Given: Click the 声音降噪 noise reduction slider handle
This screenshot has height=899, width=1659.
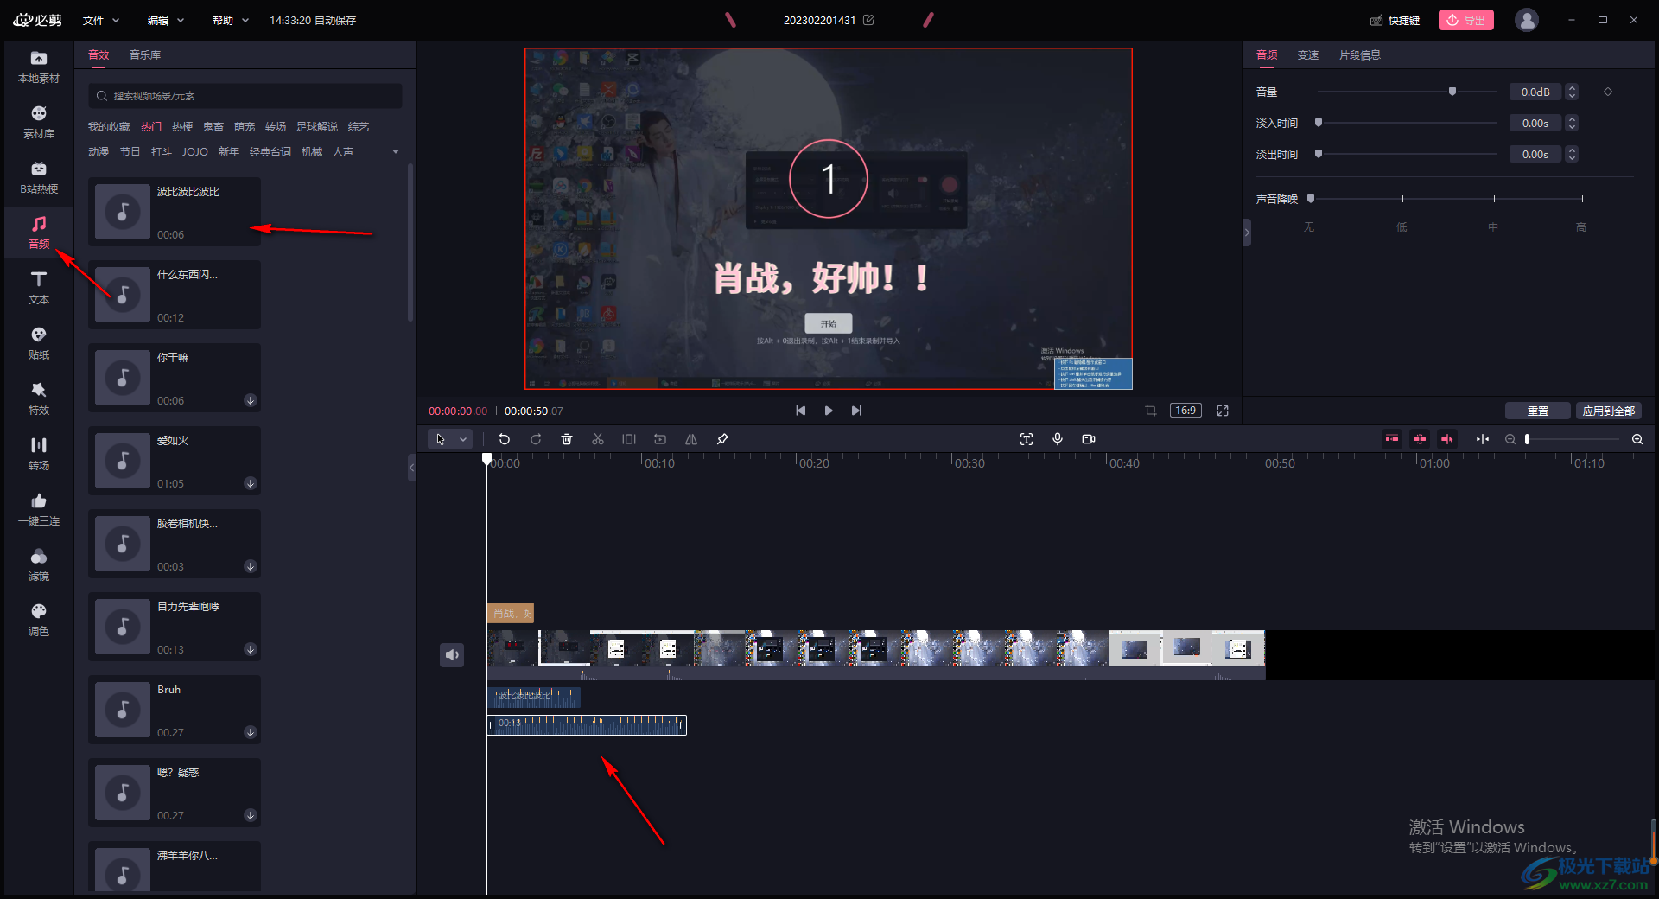Looking at the screenshot, I should pos(1311,199).
